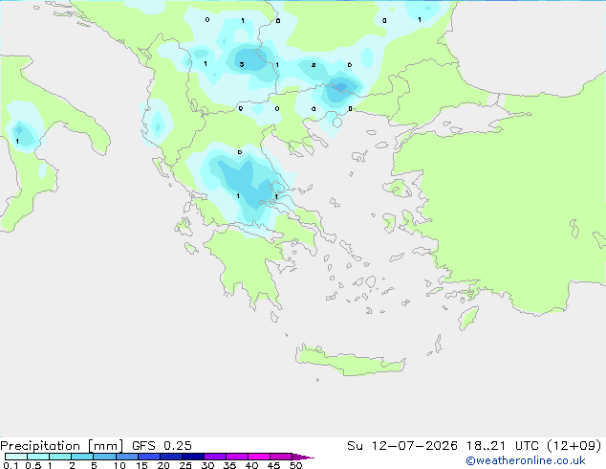The height and width of the screenshot is (469, 606).
Task: Click the 30–35 mm purple legend swatch
Action: (x=215, y=457)
